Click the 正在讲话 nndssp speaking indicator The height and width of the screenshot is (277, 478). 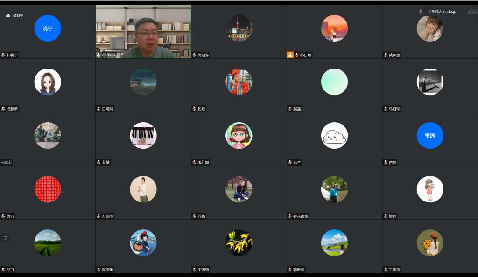click(441, 11)
